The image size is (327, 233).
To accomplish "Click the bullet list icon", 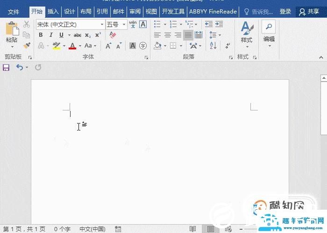I will pyautogui.click(x=157, y=24).
